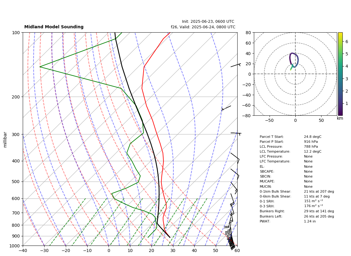Click the f26 Valid 2025-06-24 0800 UTC text
The image size is (351, 256).
click(203, 27)
